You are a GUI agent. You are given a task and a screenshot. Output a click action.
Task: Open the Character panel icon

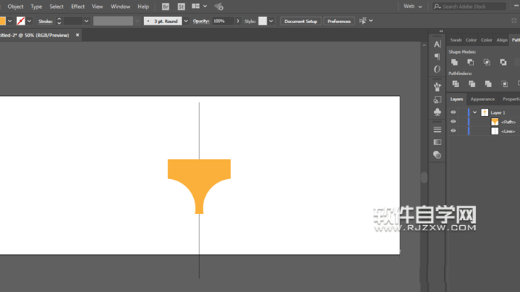(438, 44)
